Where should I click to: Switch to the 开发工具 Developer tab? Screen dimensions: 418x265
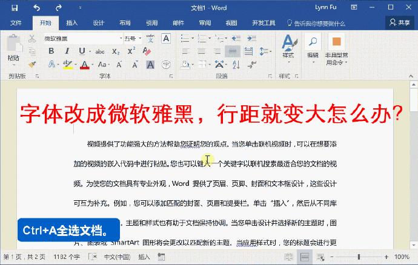tap(264, 23)
